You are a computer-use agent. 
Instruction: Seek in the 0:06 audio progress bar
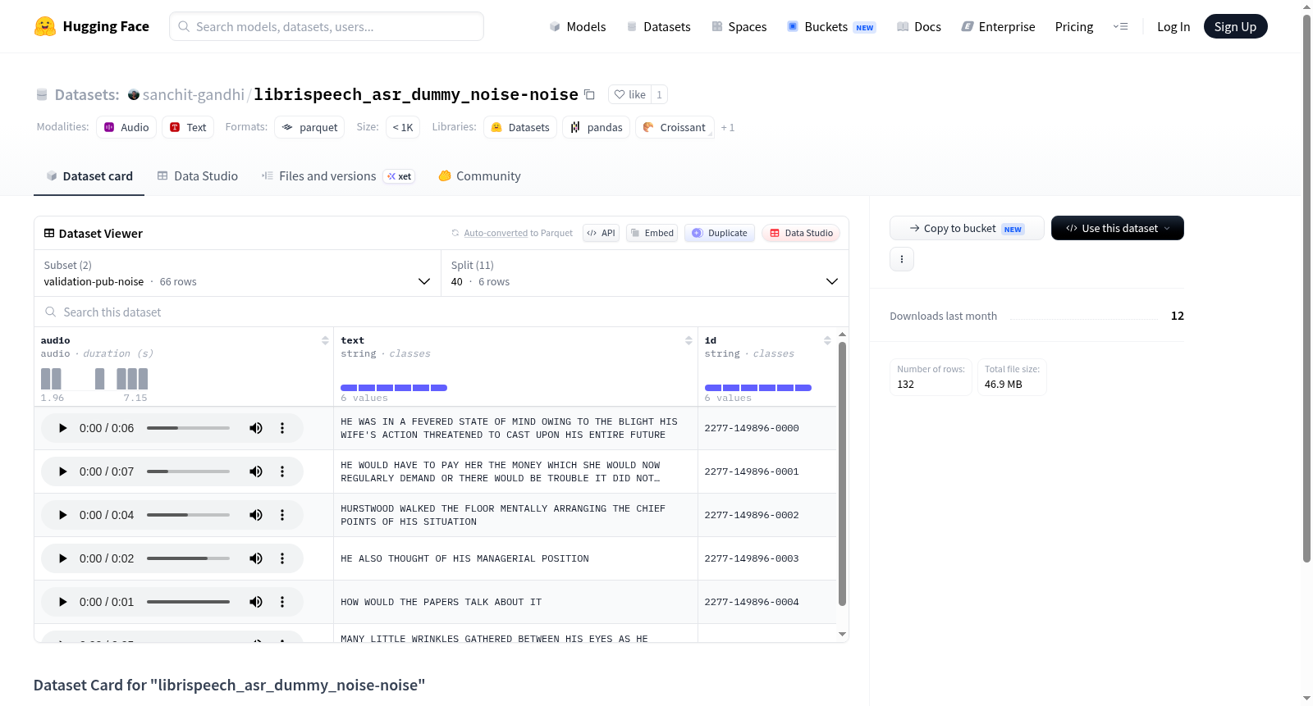point(188,428)
